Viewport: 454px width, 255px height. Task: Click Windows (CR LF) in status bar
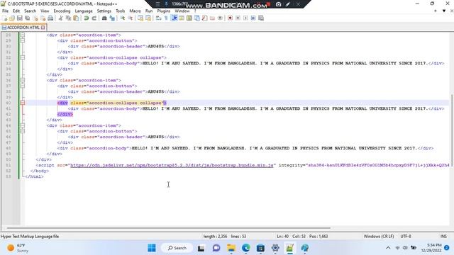[379, 236]
